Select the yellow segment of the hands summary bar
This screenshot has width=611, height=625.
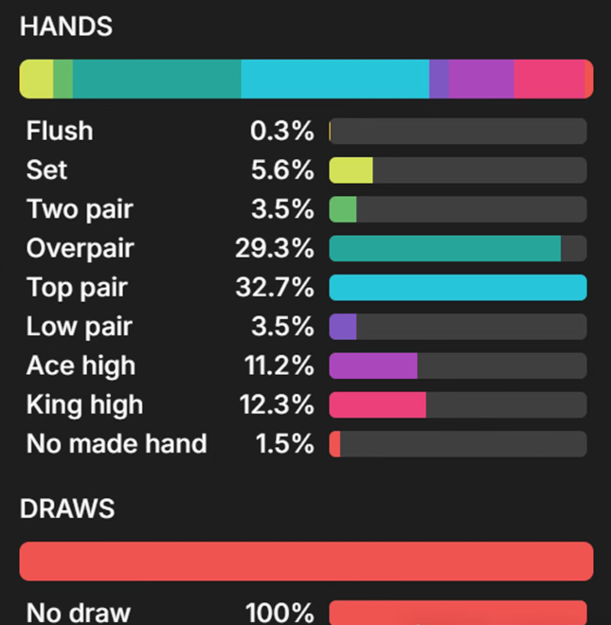tap(36, 79)
